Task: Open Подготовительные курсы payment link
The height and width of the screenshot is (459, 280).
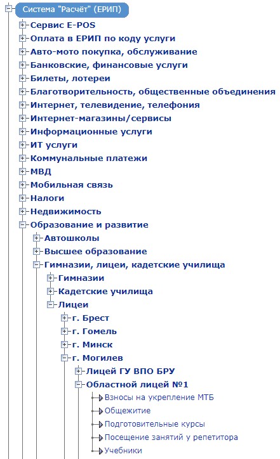Action: [x=155, y=424]
